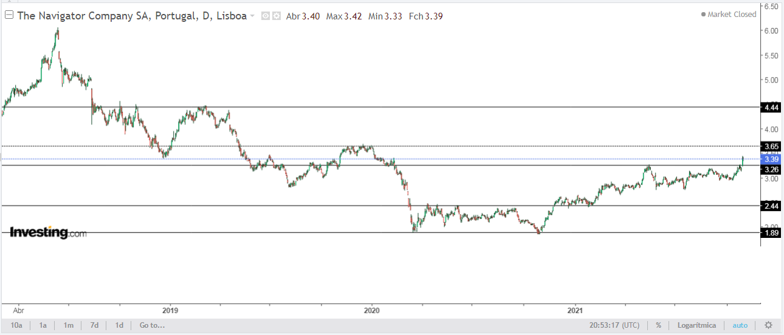Select the 2.44 horizontal line label

click(771, 206)
